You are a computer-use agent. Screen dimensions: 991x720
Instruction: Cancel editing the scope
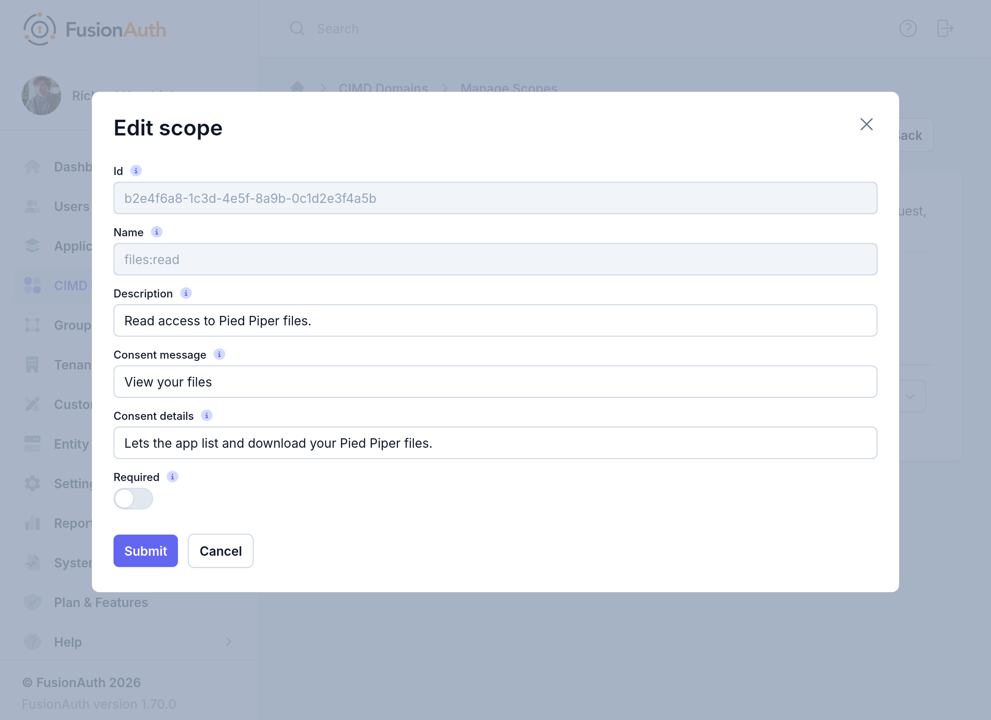coord(221,551)
